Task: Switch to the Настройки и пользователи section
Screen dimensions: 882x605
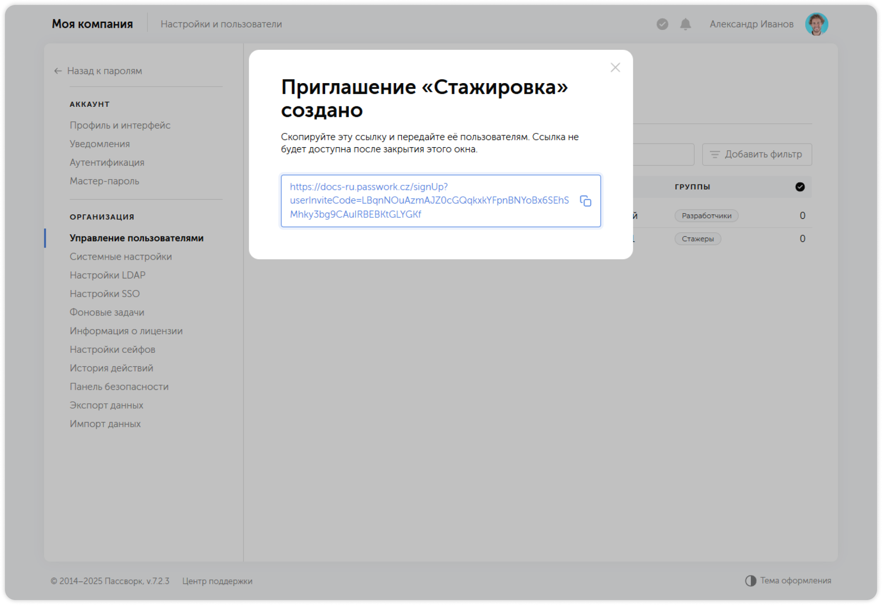Action: tap(222, 24)
